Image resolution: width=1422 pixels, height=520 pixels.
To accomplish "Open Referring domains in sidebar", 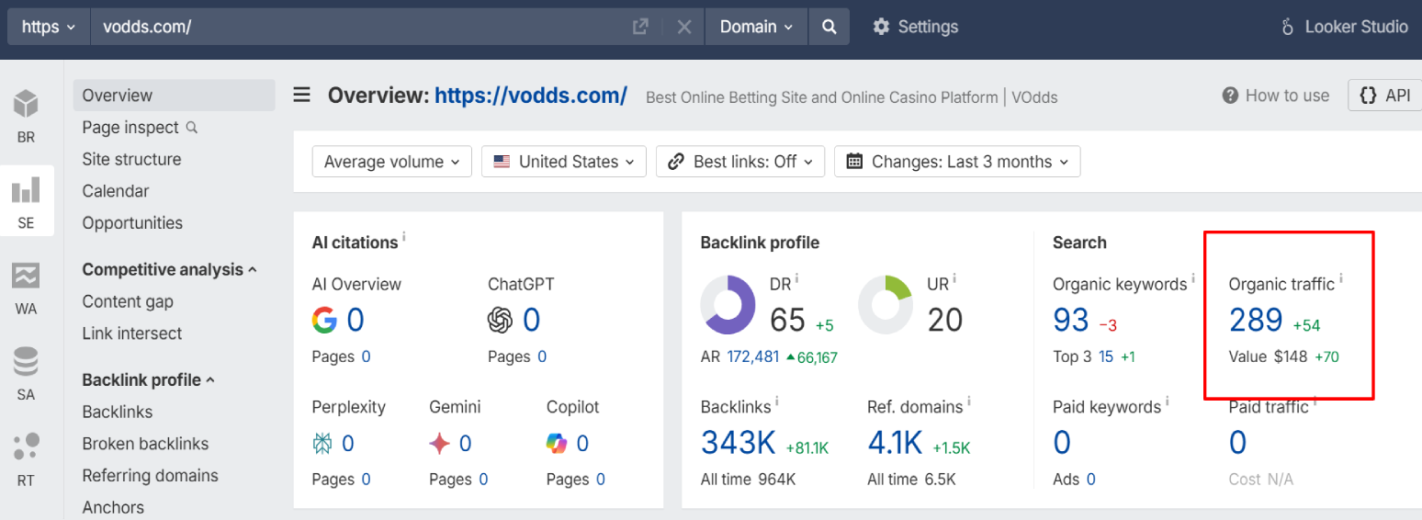I will (150, 475).
